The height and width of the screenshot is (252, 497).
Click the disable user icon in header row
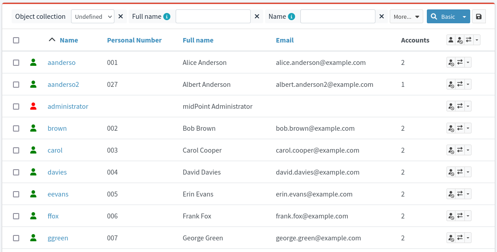click(x=460, y=40)
